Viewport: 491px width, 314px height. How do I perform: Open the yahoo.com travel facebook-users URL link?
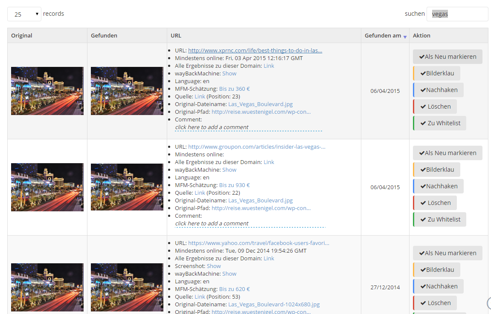259,243
